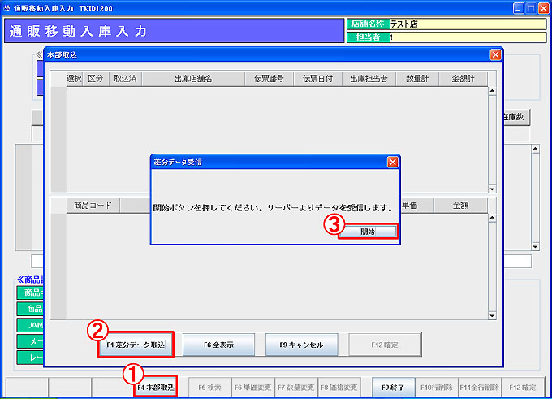Select the 区分 column header

pyautogui.click(x=96, y=79)
